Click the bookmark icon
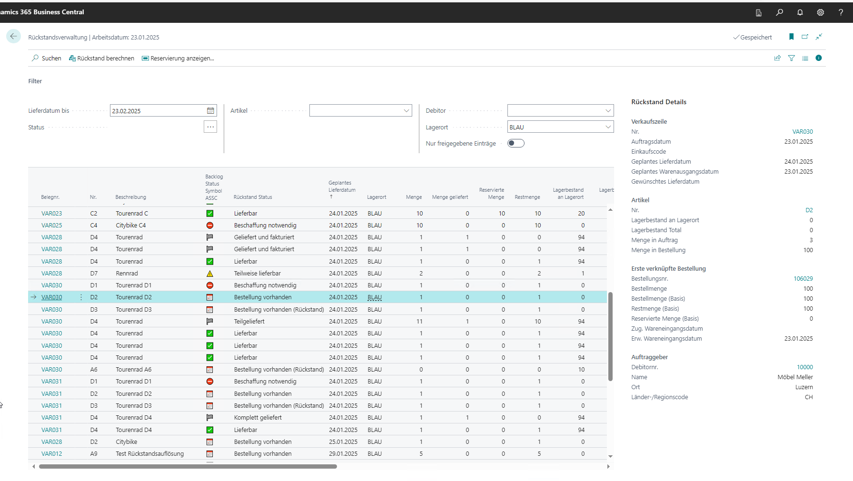Viewport: 853px width, 481px height. tap(792, 37)
